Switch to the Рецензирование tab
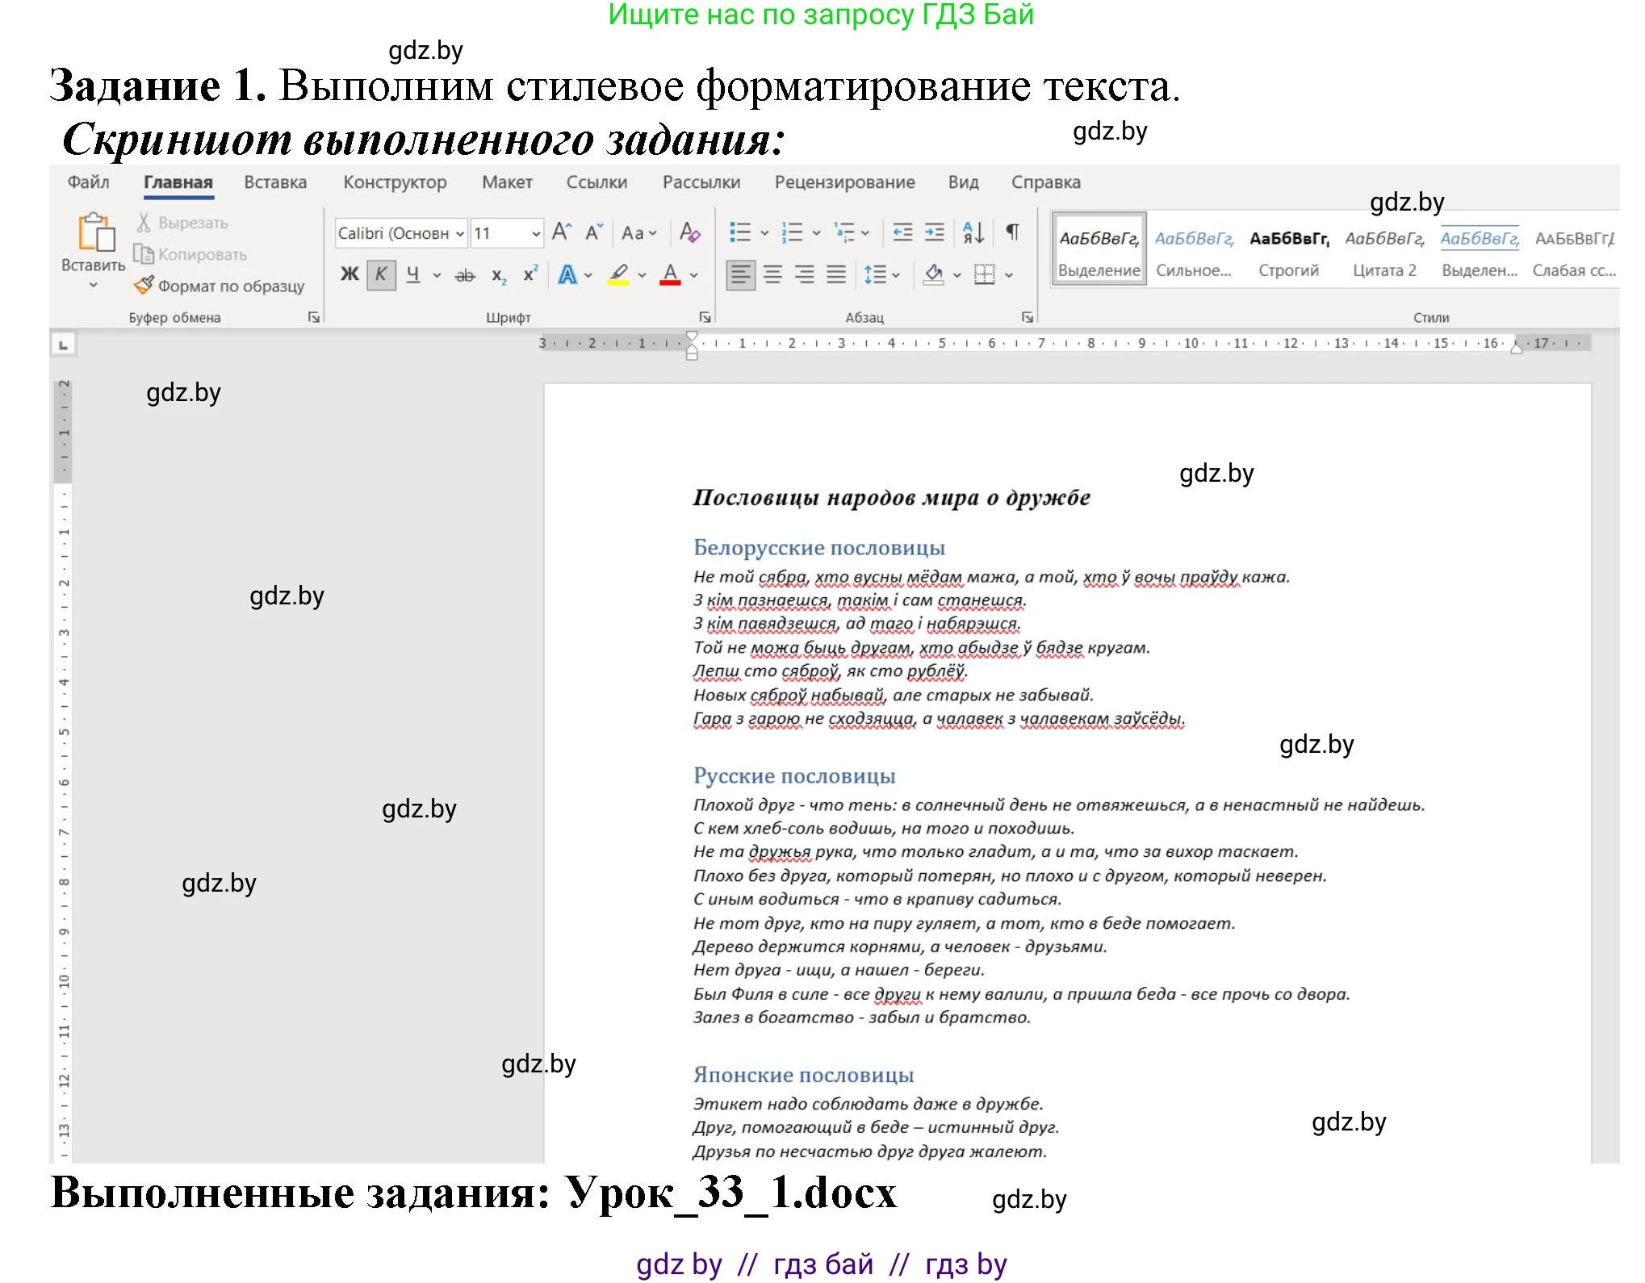 tap(844, 182)
